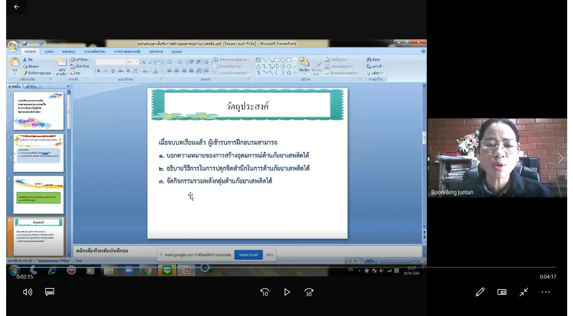Screen dimensions: 573x316
Task: Exit fullscreen with shrink arrows icon
Action: coord(524,292)
